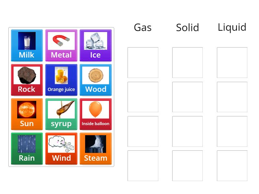Choose the Wood log card
Viewport: 259px width, 194px height.
tap(96, 80)
